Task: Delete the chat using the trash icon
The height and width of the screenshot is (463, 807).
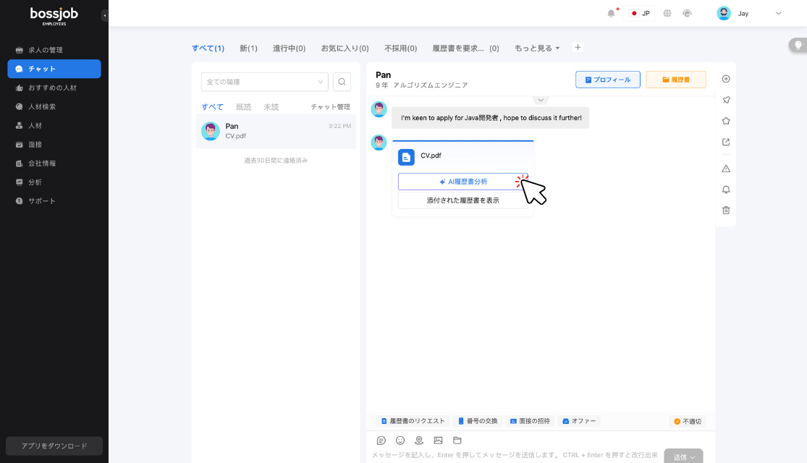Action: point(725,210)
